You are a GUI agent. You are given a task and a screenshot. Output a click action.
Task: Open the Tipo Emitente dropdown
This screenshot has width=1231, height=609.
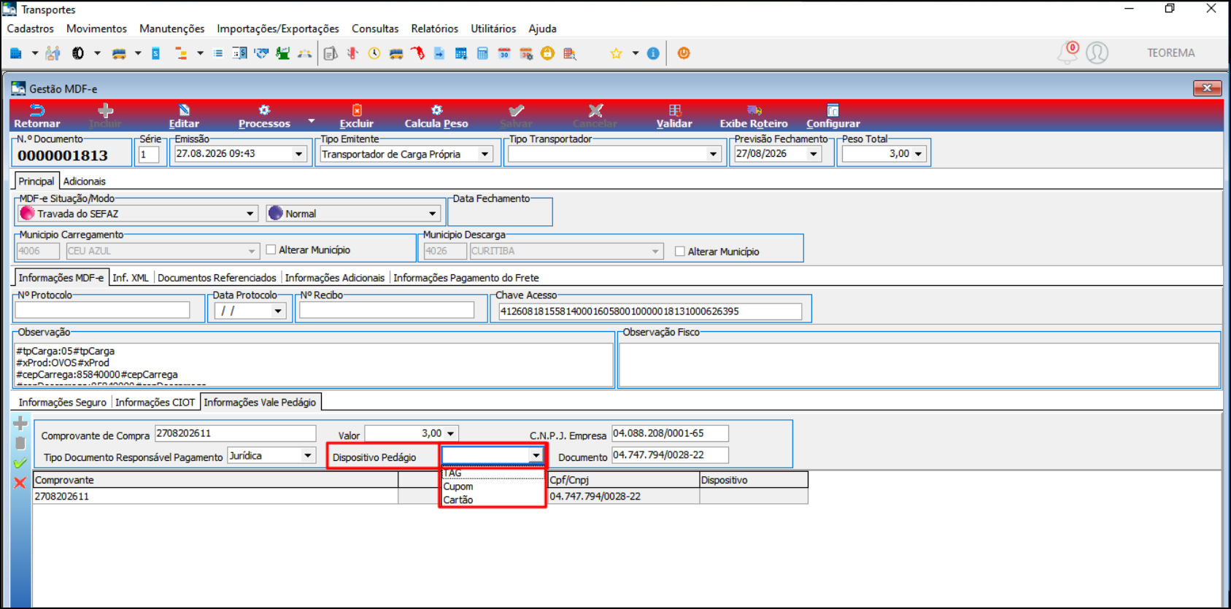pos(485,155)
